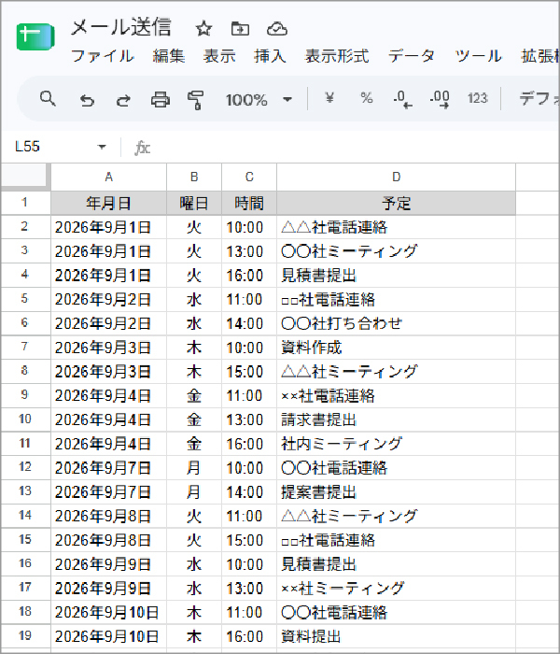Viewport: 560px width, 654px height.
Task: Select the 15:00 cell in row 15
Action: [x=249, y=540]
